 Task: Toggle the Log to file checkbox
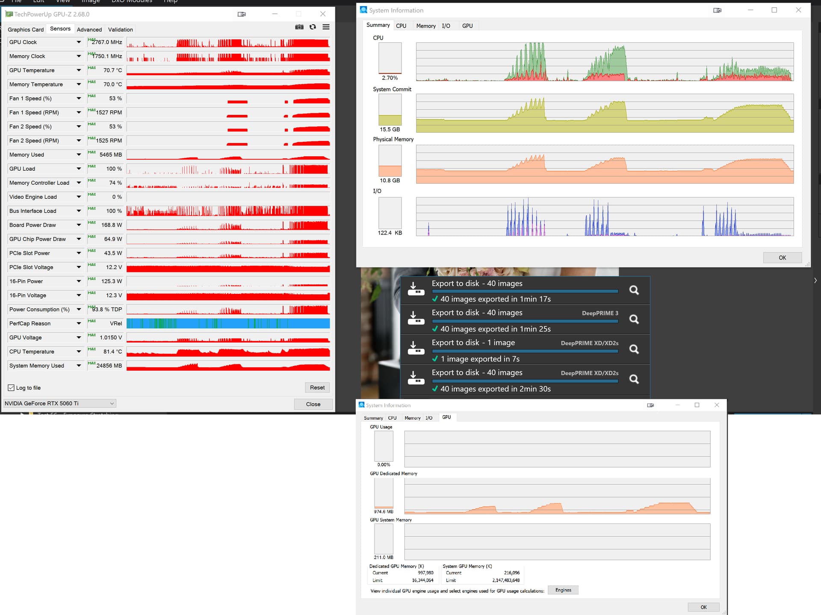point(11,388)
